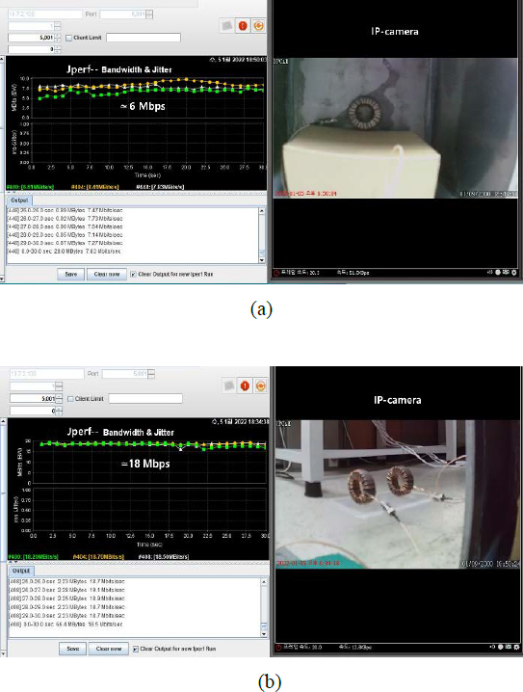Viewport: 523px width, 692px height.
Task: Open the Output tab in panel (b)
Action: pos(21,571)
